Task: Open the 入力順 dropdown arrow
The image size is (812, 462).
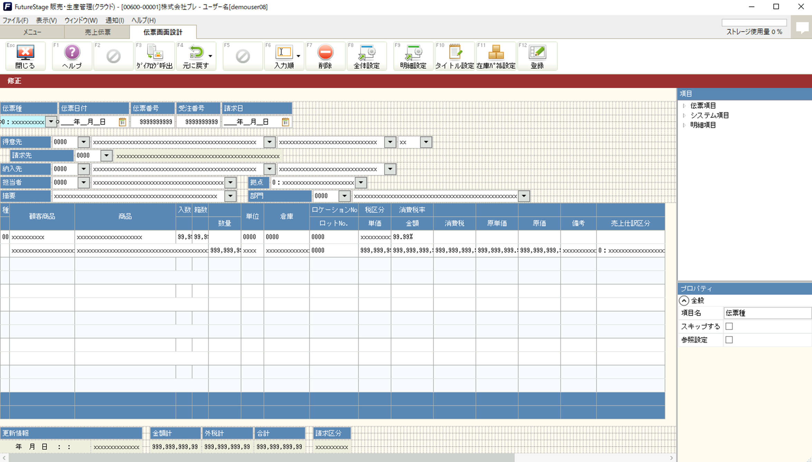Action: click(x=298, y=56)
